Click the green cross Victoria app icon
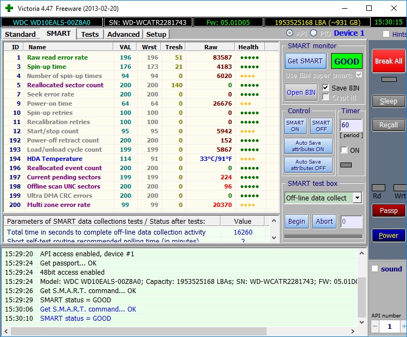Image resolution: width=407 pixels, height=337 pixels. click(x=9, y=8)
